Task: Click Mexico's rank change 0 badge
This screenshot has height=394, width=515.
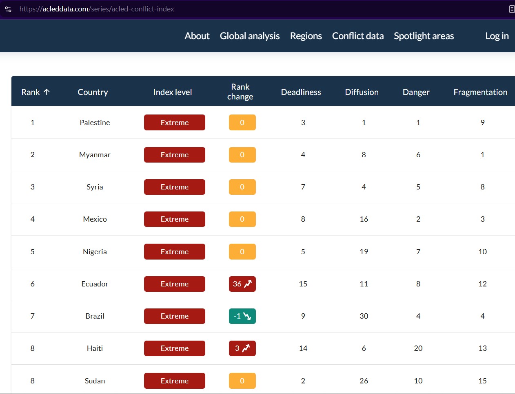Action: click(242, 219)
